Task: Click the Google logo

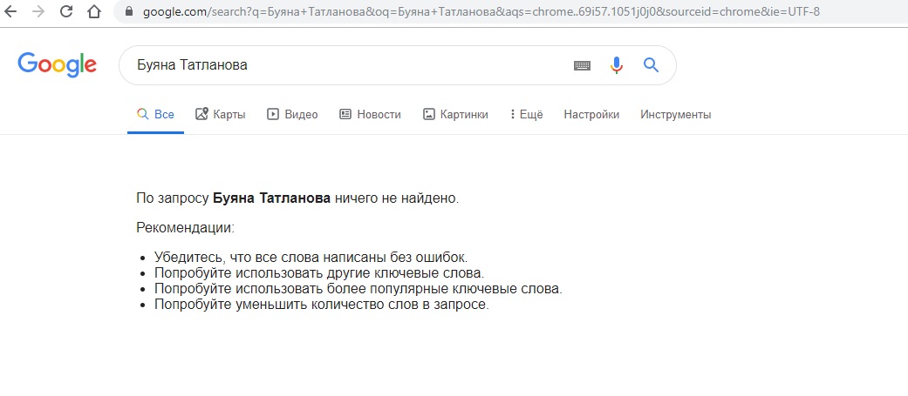Action: [x=57, y=64]
